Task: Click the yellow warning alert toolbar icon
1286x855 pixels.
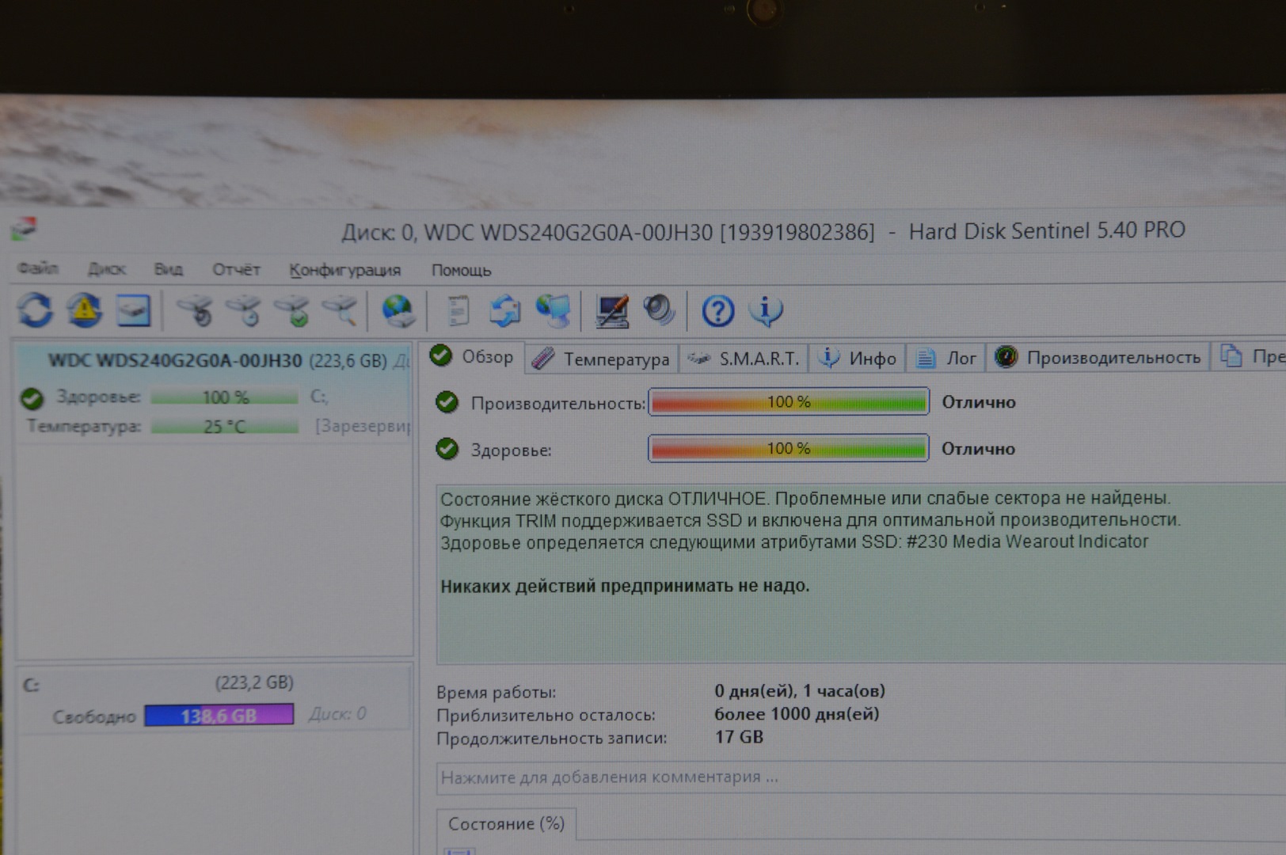Action: coord(84,310)
